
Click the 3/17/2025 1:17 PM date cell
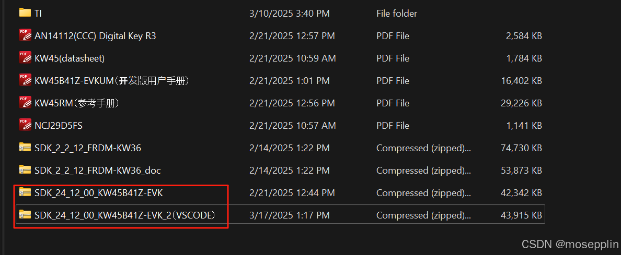[x=289, y=215]
